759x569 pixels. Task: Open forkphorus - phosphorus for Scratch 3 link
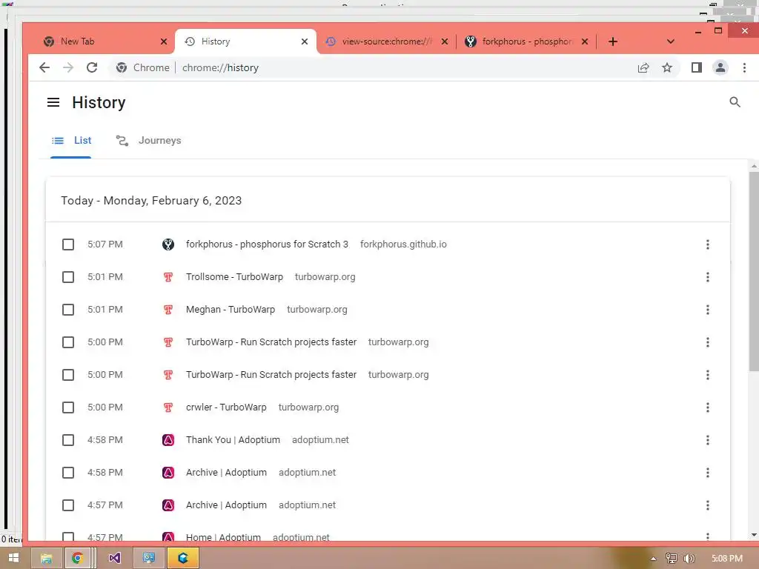(267, 244)
